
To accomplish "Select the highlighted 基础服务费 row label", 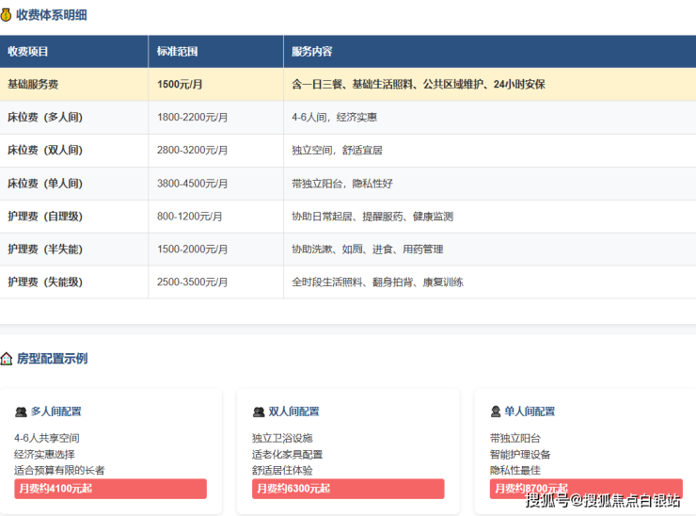I will click(x=33, y=84).
